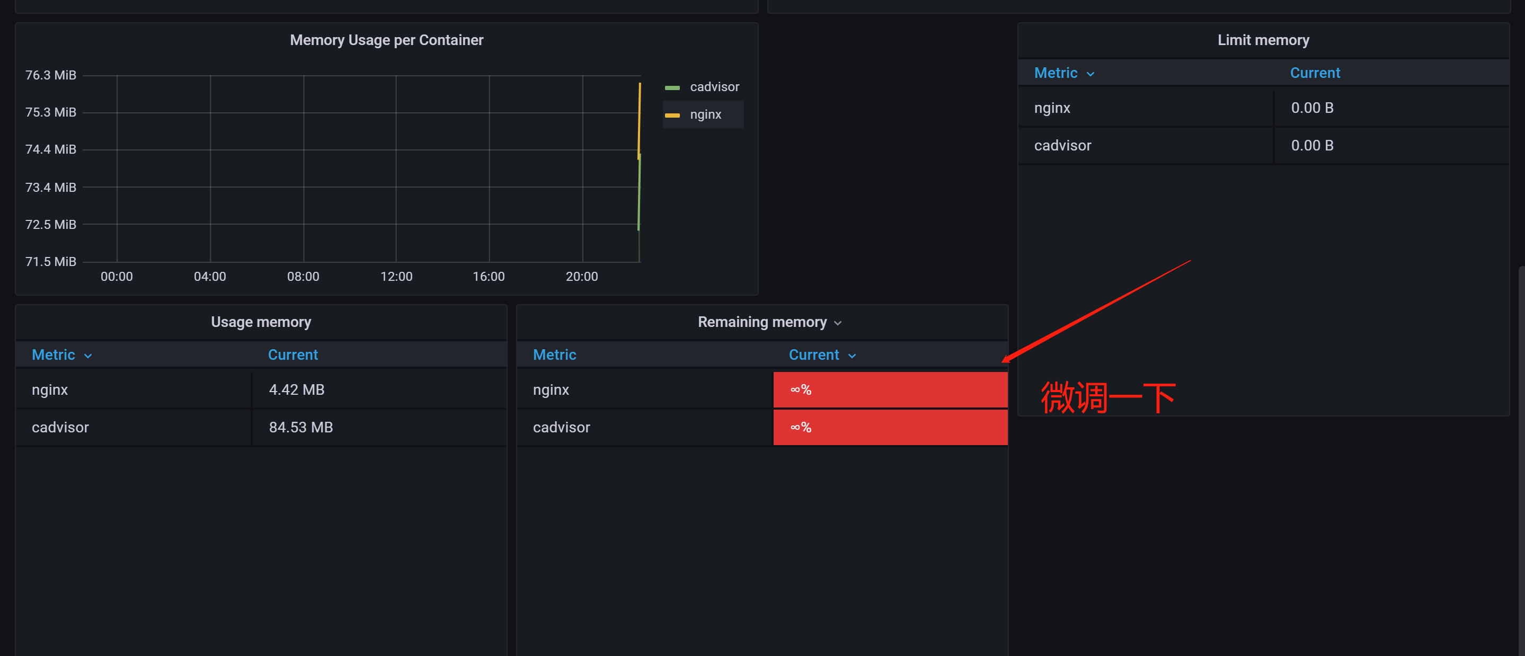Click the sort chevron beside Limit memory Metric
This screenshot has width=1525, height=656.
pyautogui.click(x=1090, y=74)
